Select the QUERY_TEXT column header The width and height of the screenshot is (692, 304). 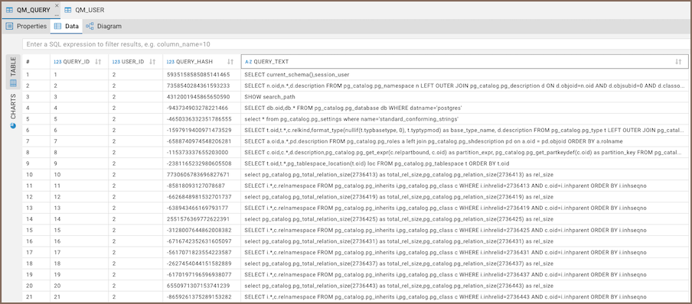coord(465,62)
